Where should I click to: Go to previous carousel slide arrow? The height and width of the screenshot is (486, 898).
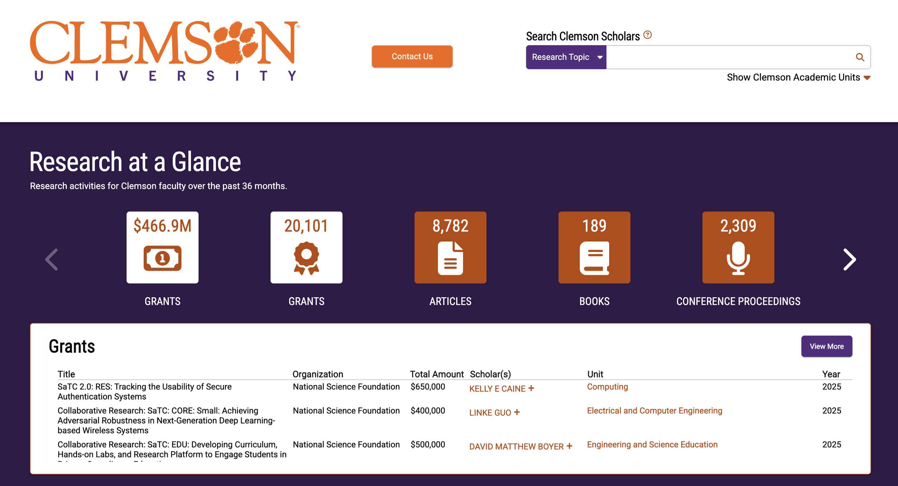tap(52, 259)
